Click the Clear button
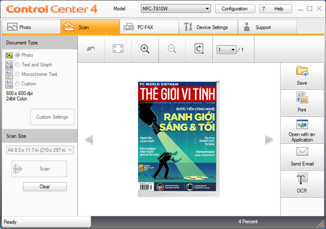Viewport: 326px width, 229px height. [x=45, y=187]
